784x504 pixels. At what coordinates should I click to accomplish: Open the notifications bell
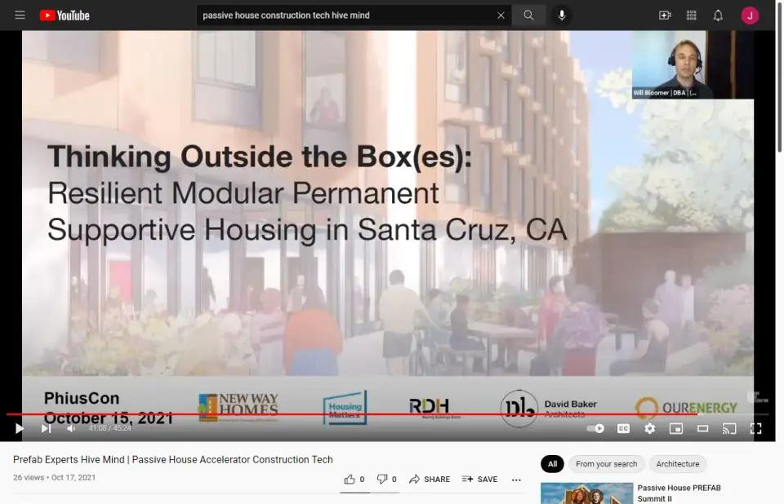[718, 15]
